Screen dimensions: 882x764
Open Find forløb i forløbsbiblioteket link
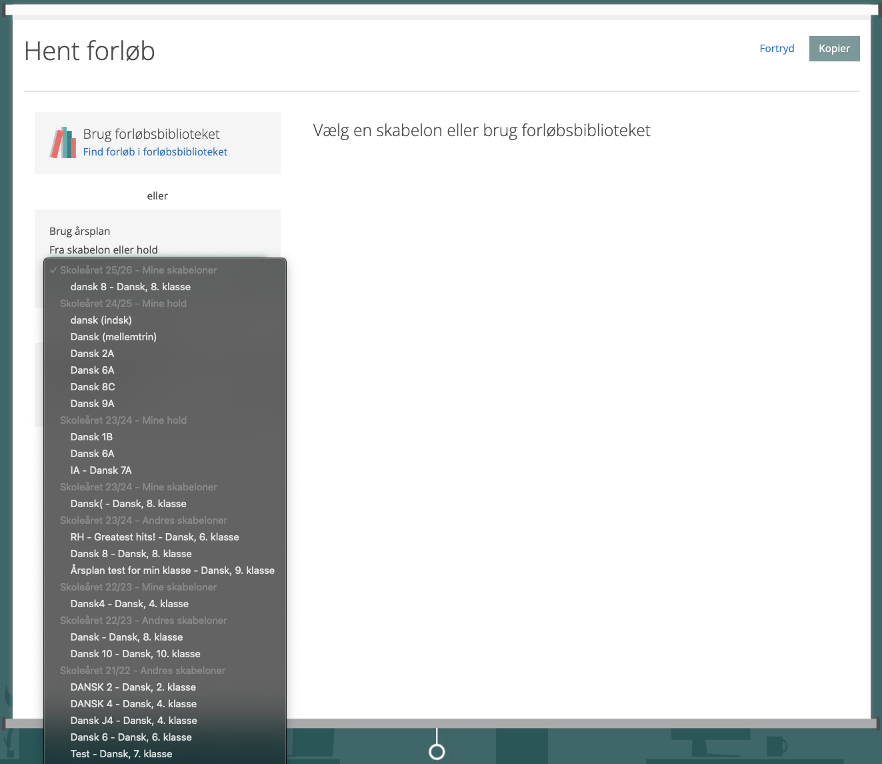pos(155,152)
